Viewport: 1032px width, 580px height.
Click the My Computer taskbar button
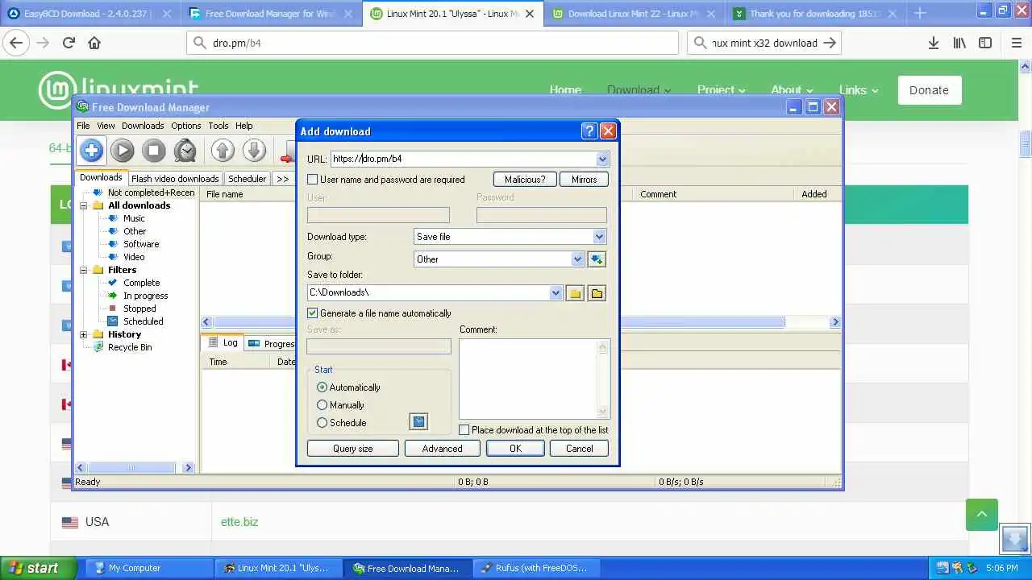(x=148, y=568)
